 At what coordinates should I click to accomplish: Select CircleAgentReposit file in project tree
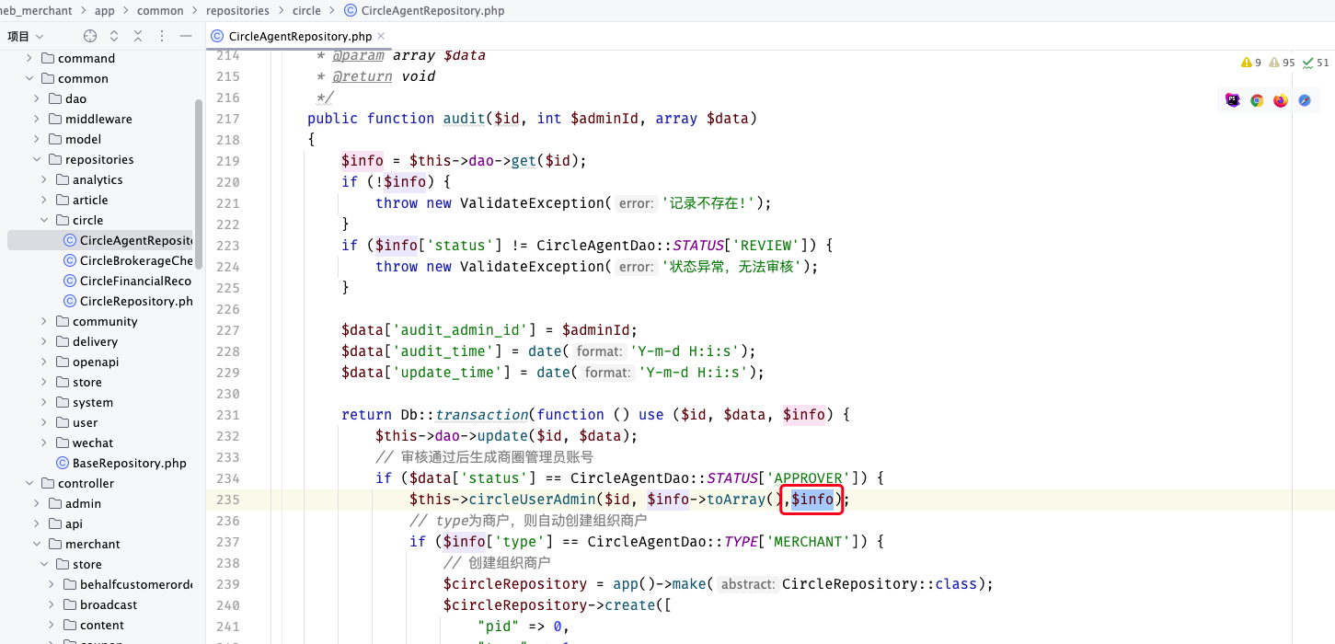(x=100, y=240)
